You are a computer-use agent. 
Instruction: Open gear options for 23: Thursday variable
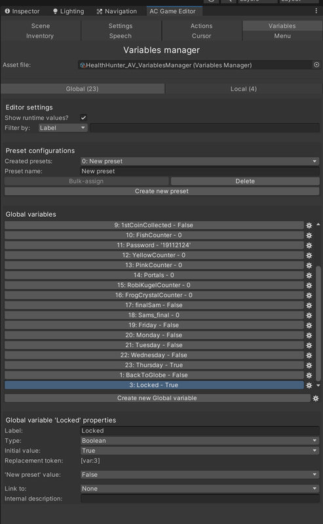click(309, 365)
